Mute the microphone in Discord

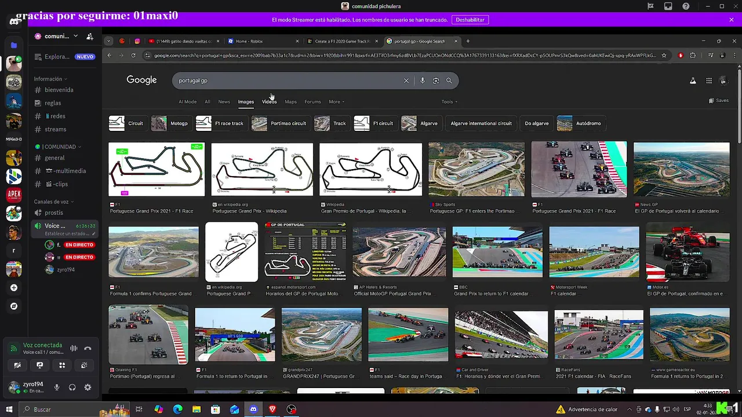coord(57,387)
